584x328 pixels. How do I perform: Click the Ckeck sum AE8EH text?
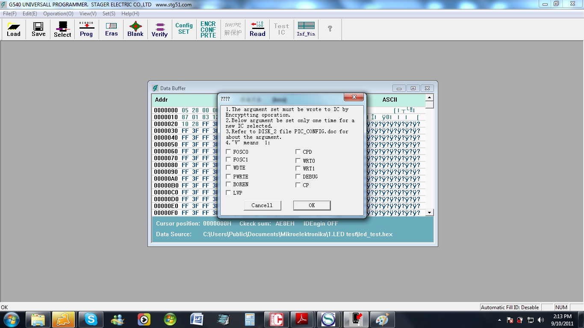click(267, 223)
